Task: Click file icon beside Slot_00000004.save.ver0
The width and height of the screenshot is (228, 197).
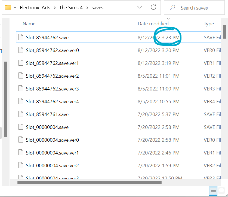Action: tap(21, 140)
